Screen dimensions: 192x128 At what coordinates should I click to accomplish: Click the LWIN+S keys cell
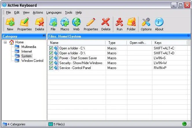160,58
